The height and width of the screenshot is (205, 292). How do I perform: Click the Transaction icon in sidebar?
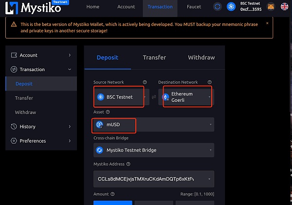[14, 69]
